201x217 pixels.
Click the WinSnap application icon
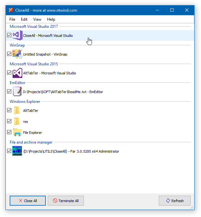click(x=17, y=54)
